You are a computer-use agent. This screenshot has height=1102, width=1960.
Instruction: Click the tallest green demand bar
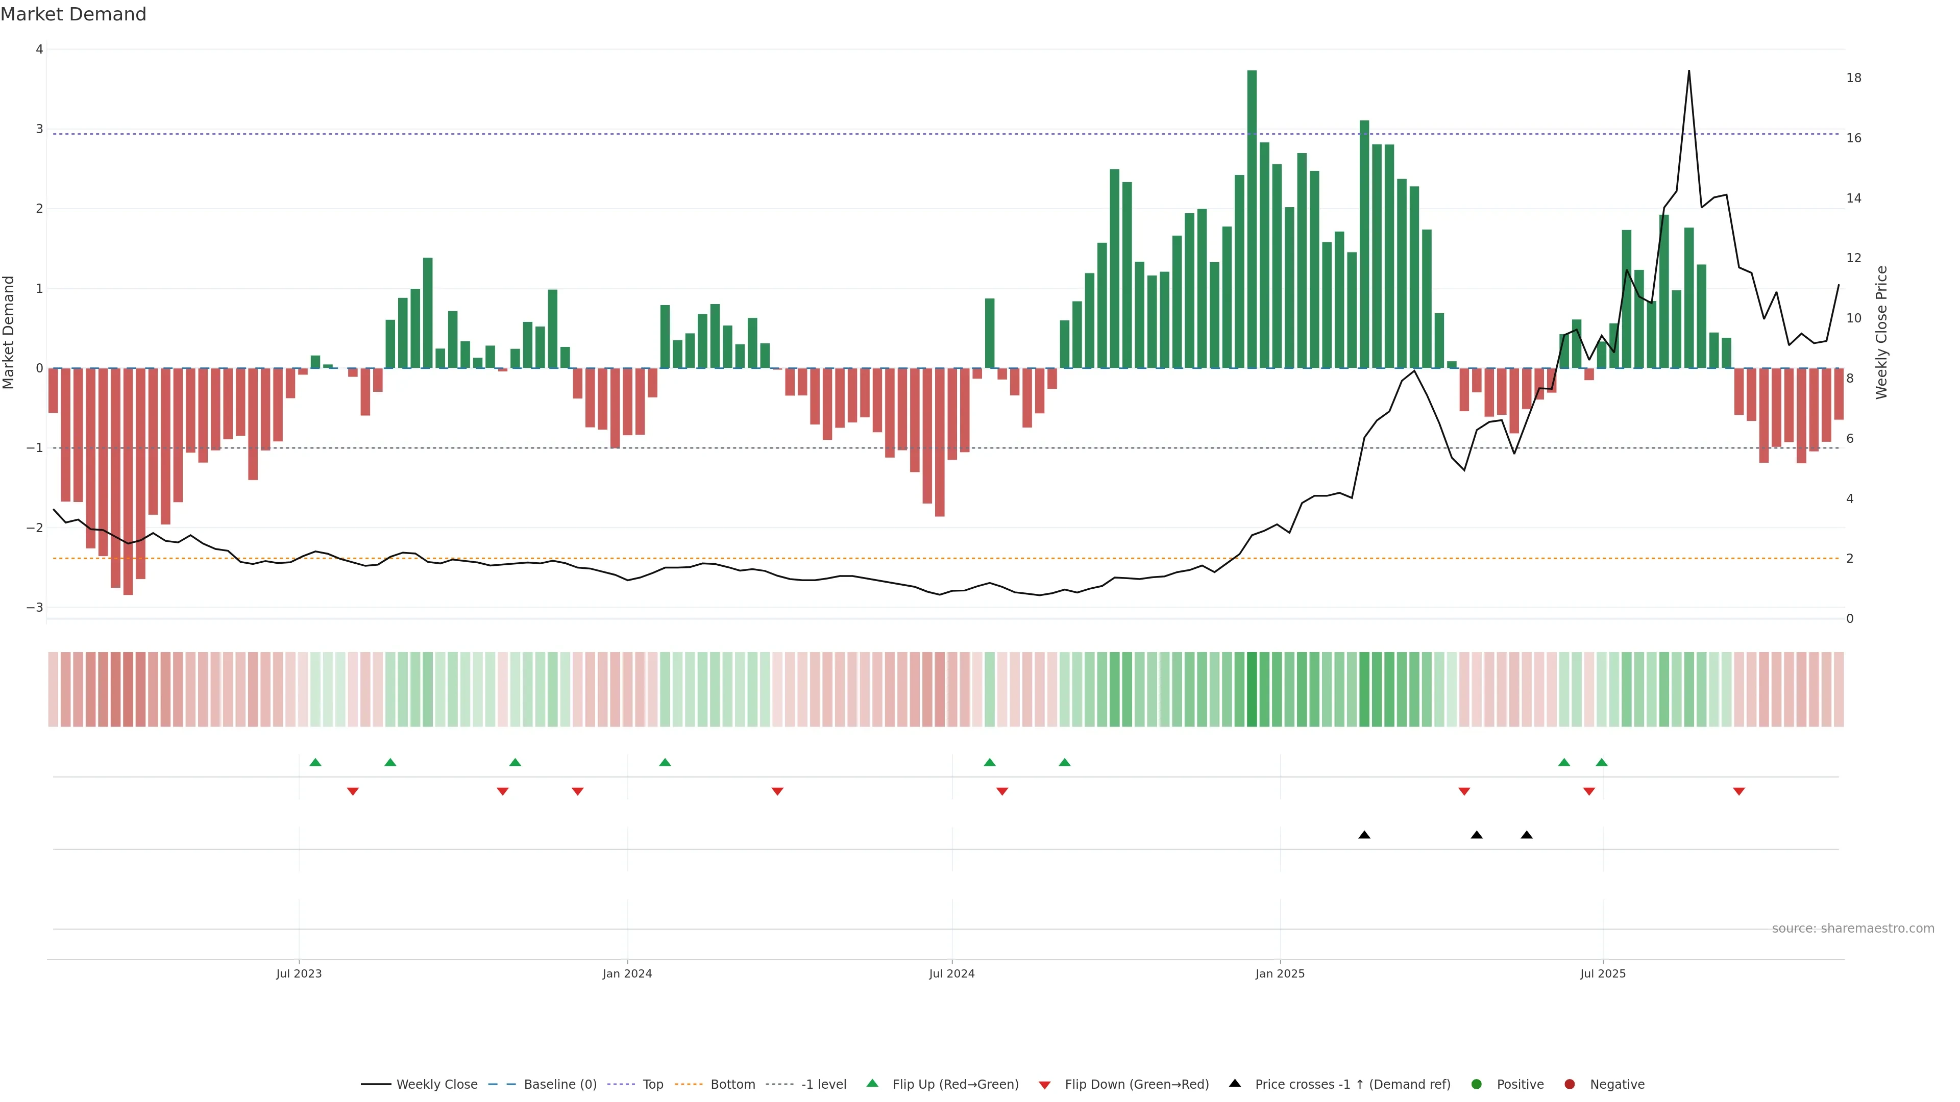[x=1252, y=220]
